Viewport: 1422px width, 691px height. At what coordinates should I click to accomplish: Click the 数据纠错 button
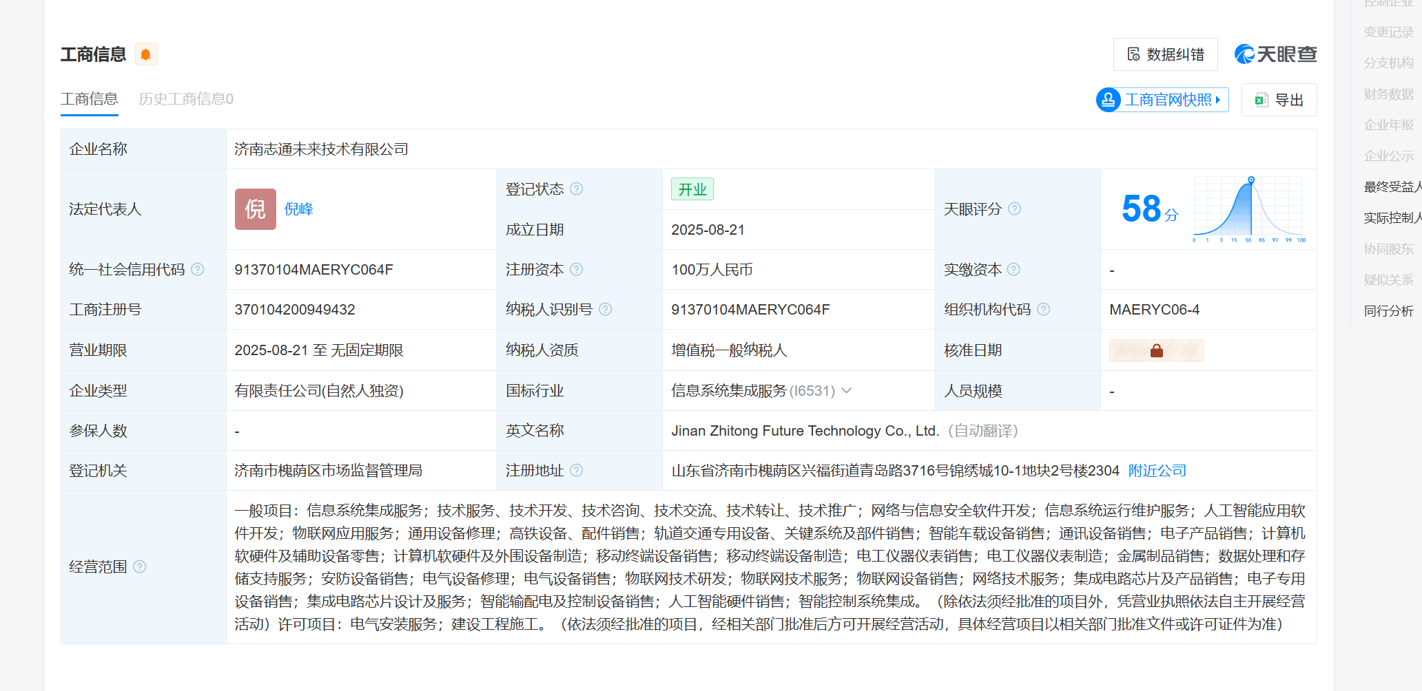pos(1165,54)
